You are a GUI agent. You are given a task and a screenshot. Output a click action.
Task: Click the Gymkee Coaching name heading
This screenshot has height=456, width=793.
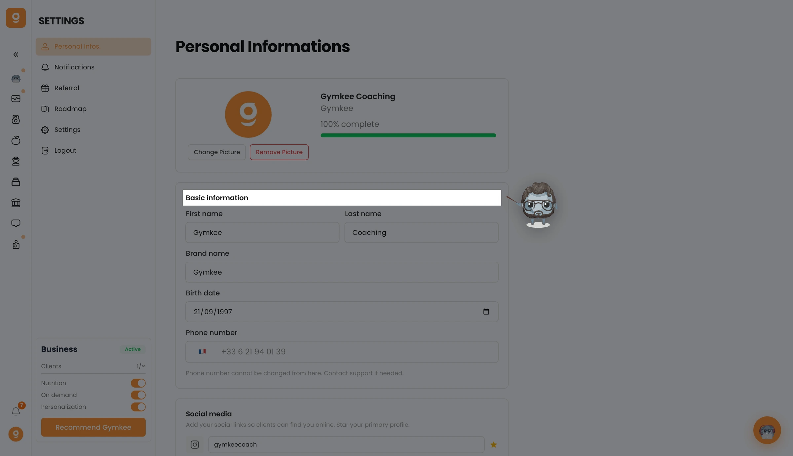[358, 96]
